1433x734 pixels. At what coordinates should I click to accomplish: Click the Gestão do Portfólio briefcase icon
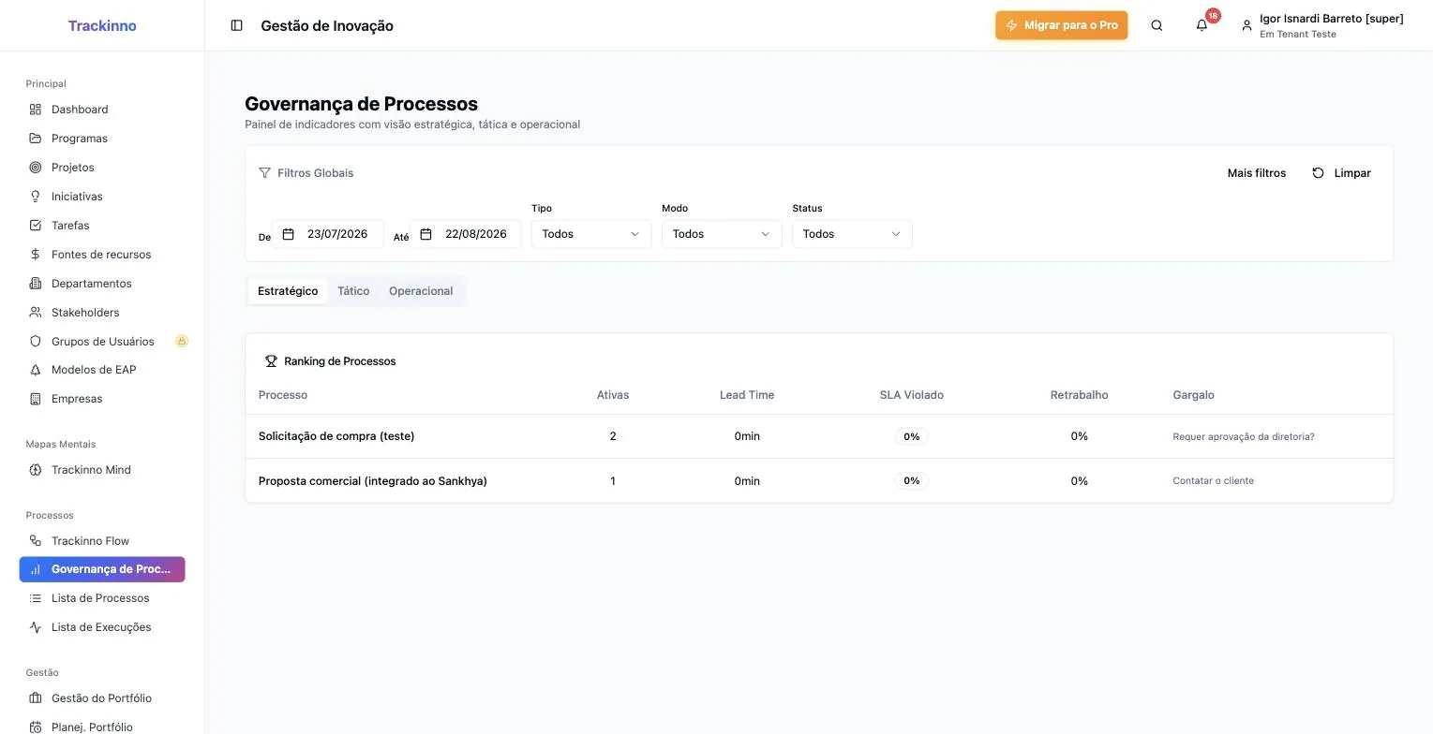pyautogui.click(x=36, y=698)
